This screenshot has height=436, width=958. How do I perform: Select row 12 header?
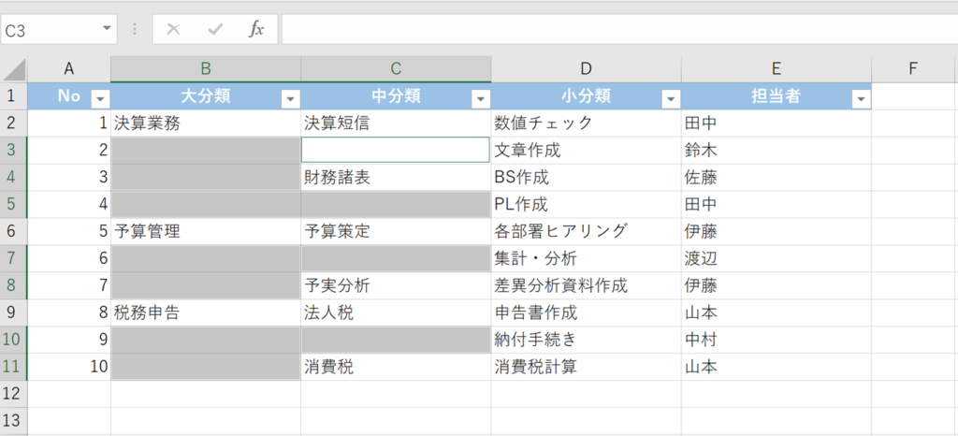[14, 394]
